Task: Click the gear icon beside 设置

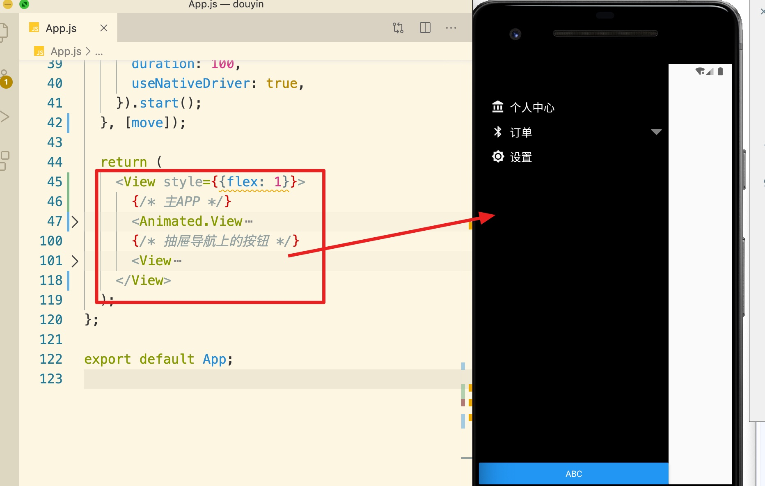Action: point(498,156)
